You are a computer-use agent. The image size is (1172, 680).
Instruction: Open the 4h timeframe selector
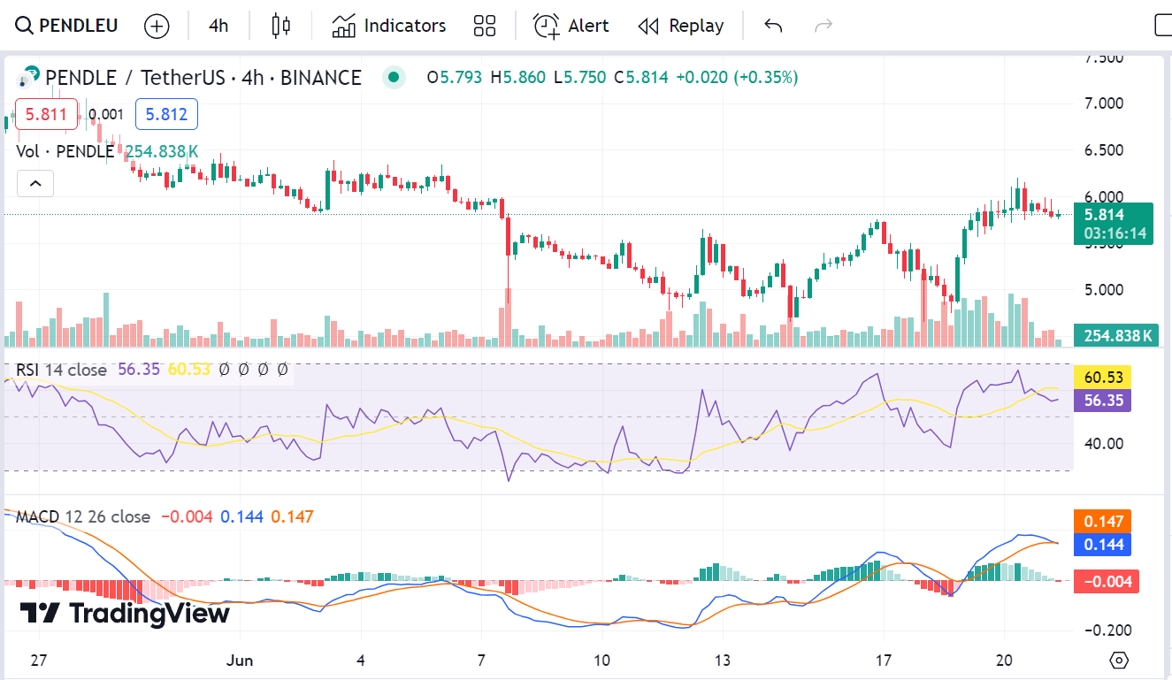[x=218, y=26]
